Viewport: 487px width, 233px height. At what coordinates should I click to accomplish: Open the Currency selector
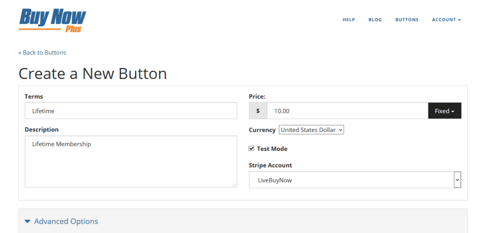tap(311, 130)
